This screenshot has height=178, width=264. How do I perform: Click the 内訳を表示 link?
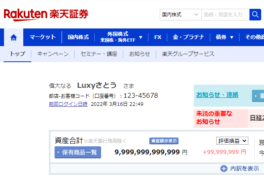coord(244,168)
